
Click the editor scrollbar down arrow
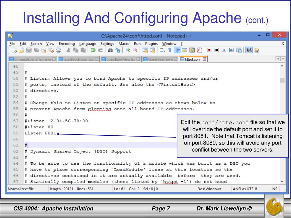(x=282, y=181)
